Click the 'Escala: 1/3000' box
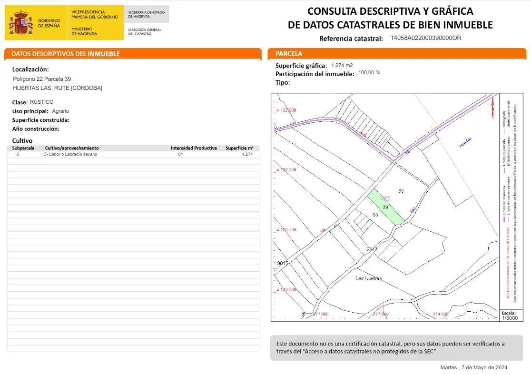531x375 pixels. click(511, 316)
